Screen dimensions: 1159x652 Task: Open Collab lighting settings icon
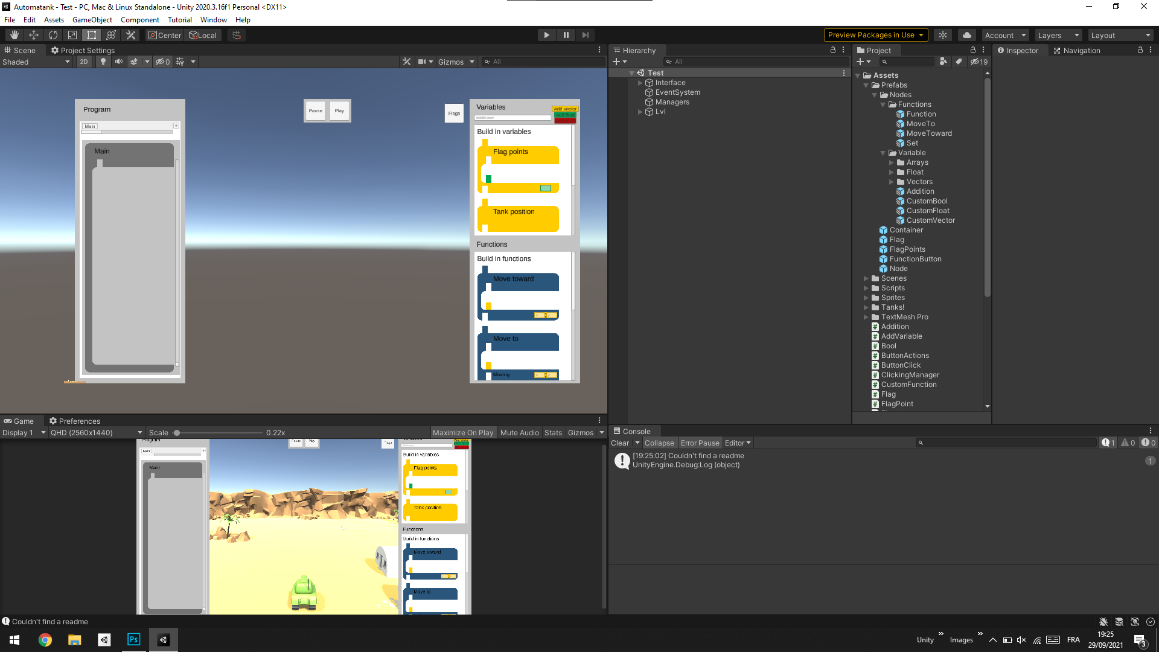pyautogui.click(x=943, y=35)
